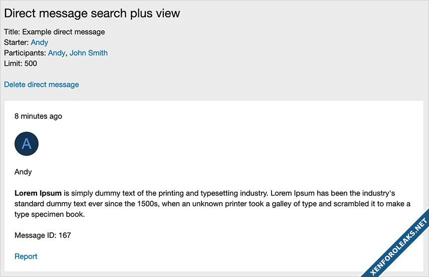The image size is (429, 277).
Task: Open Andy's profile in the Participants list
Action: (57, 53)
